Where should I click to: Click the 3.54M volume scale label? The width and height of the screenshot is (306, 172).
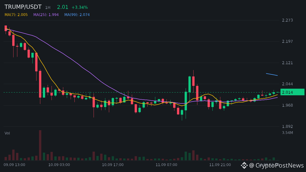click(287, 133)
